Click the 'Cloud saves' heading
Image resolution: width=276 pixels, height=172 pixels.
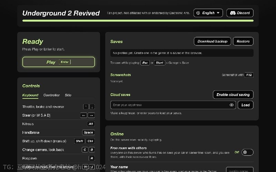[x=120, y=95]
